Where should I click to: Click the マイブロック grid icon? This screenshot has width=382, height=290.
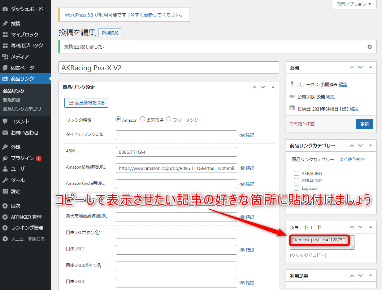[5, 35]
